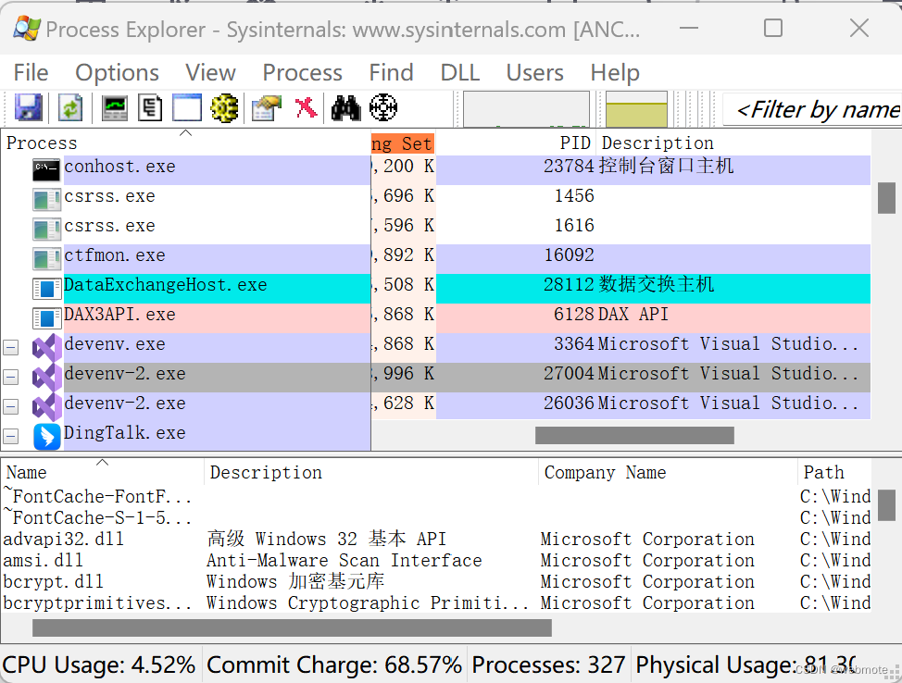Viewport: 902px width, 683px height.
Task: Click the icon of csrss.exe PID 1456
Action: click(x=46, y=200)
